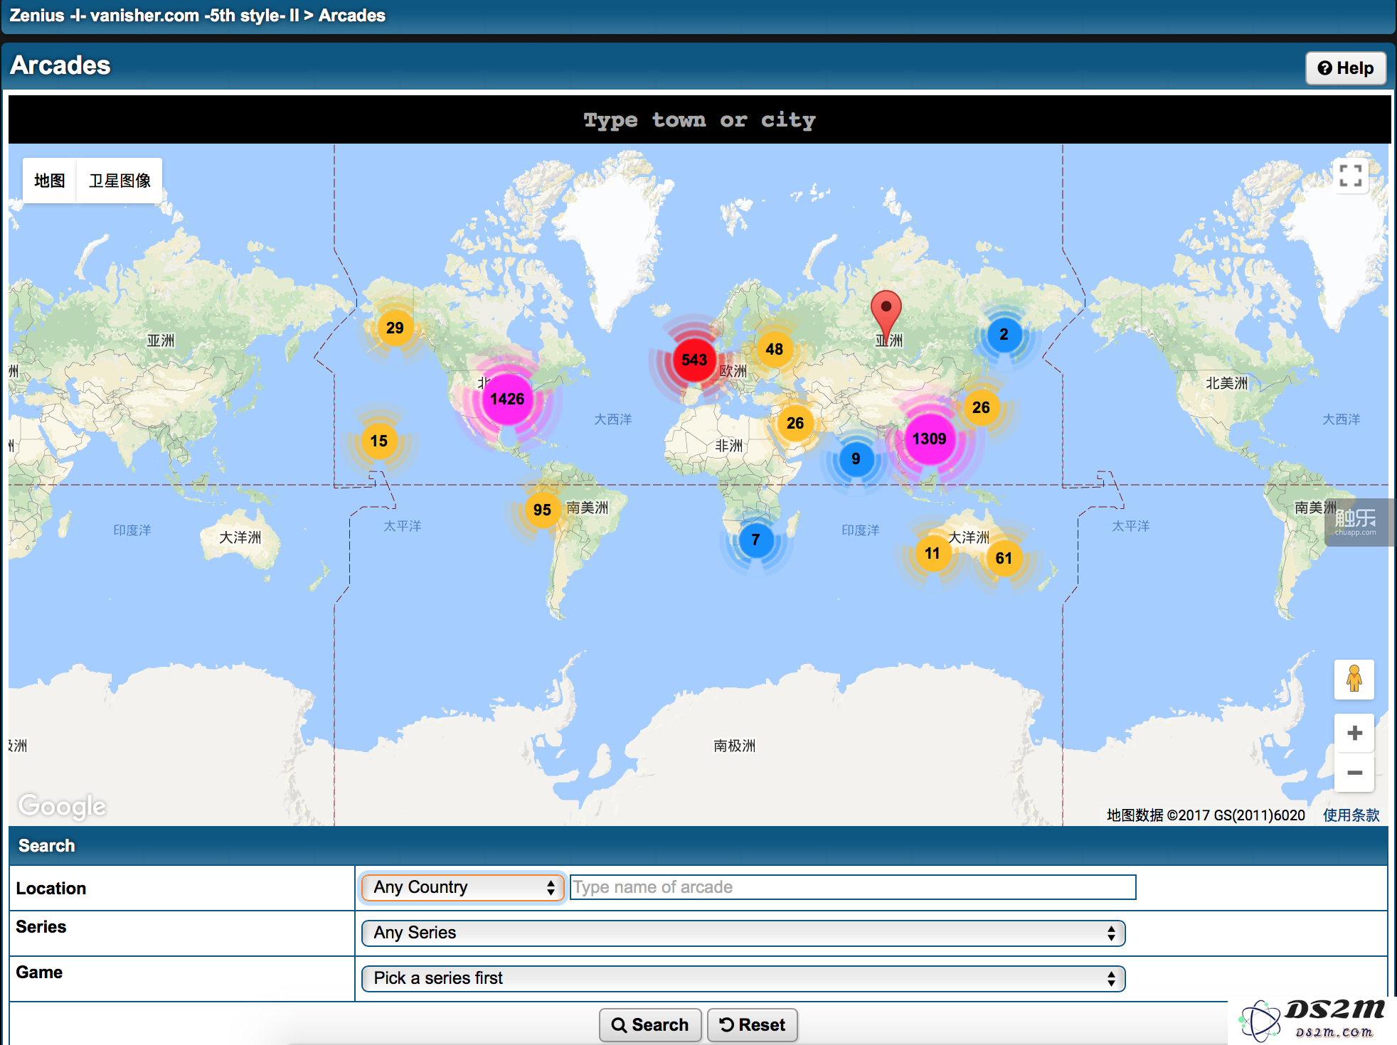Click the Google logo on the map

(x=63, y=806)
